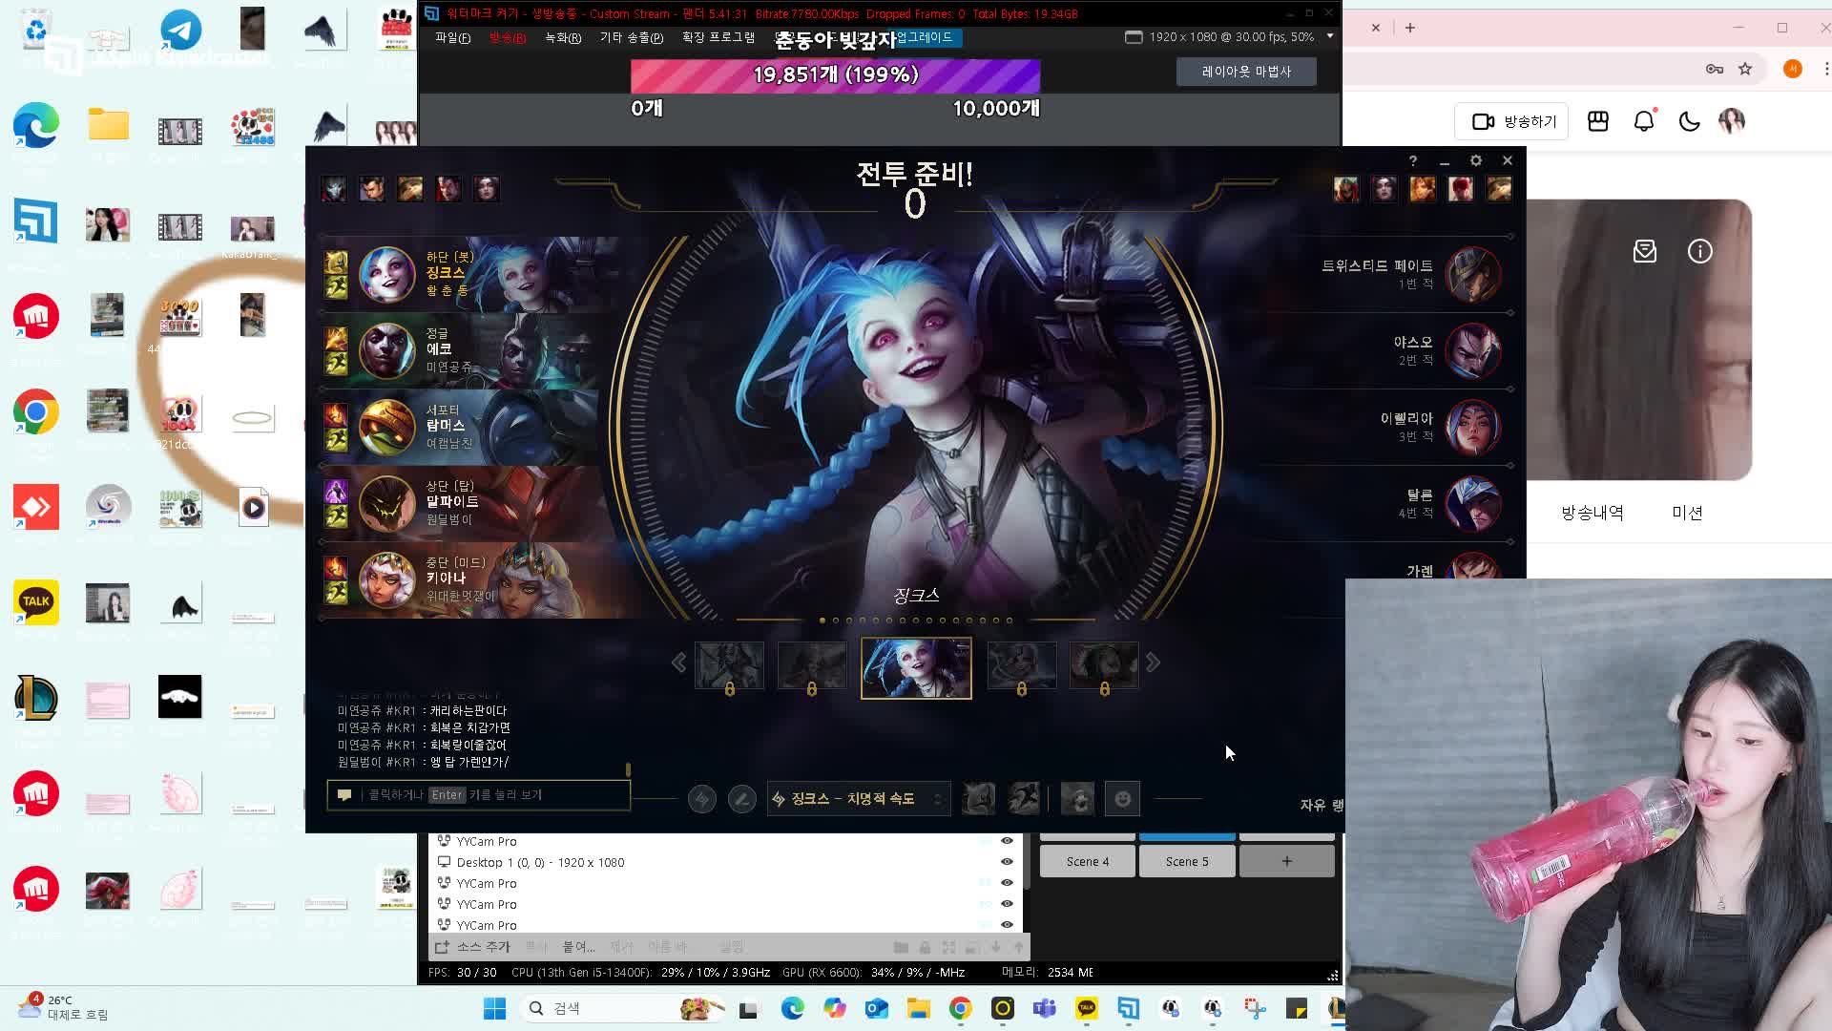Screen dimensions: 1832x1031
Task: Show previous skins with left arrow
Action: [678, 663]
